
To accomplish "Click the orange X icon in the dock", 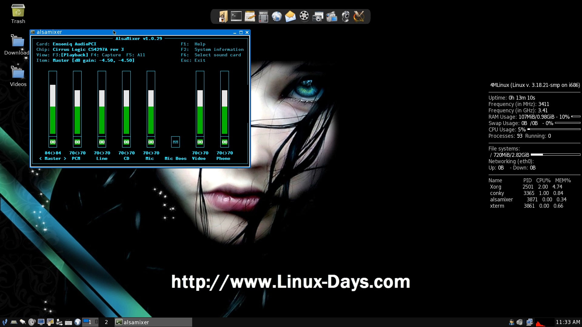I will click(x=359, y=16).
